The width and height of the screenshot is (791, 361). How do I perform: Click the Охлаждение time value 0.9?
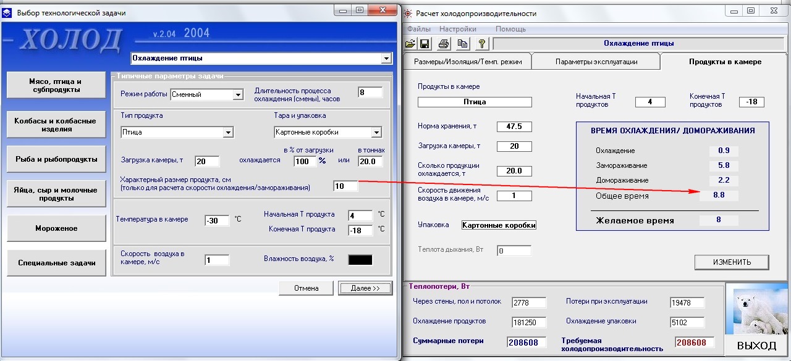[x=724, y=151]
